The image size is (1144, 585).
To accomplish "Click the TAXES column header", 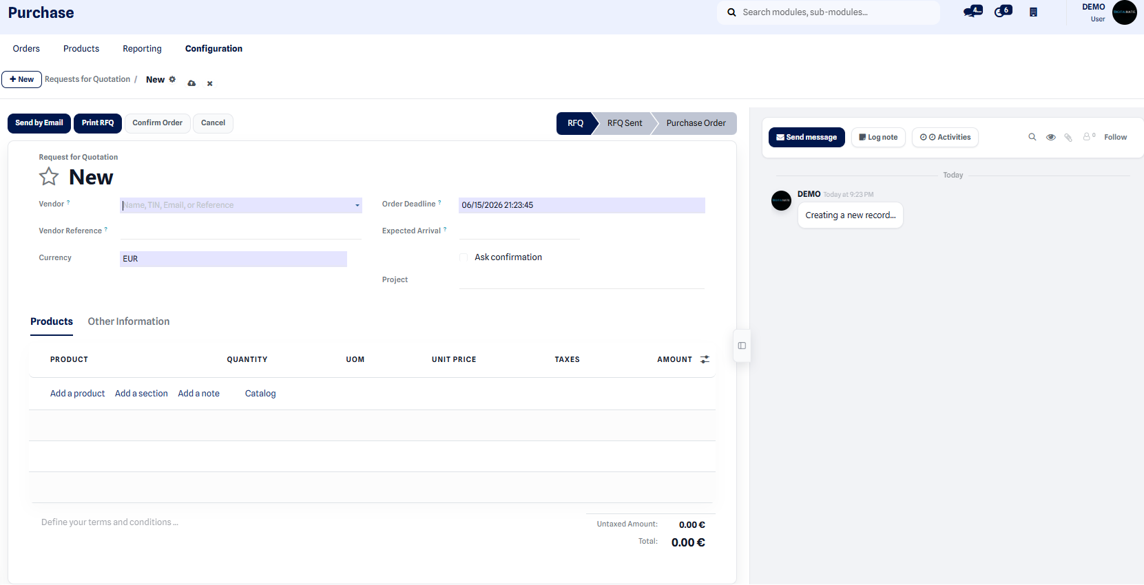I will click(x=567, y=359).
